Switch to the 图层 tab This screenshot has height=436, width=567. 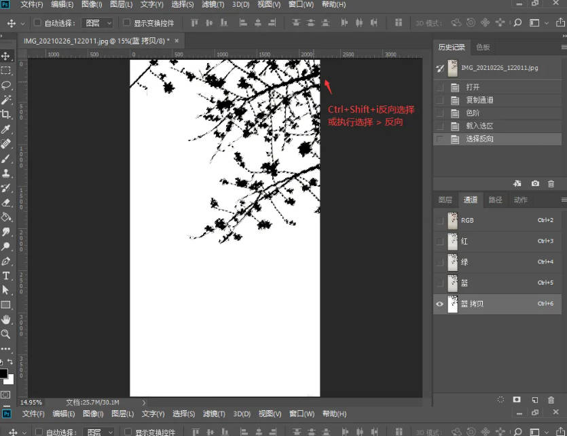pyautogui.click(x=445, y=200)
